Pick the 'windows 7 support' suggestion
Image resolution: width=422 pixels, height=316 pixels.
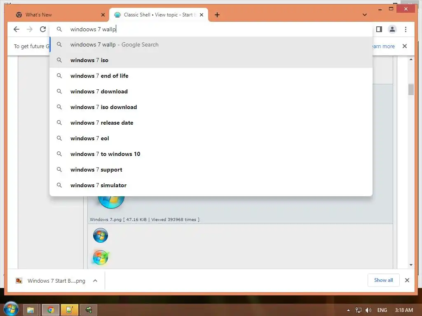(211, 170)
